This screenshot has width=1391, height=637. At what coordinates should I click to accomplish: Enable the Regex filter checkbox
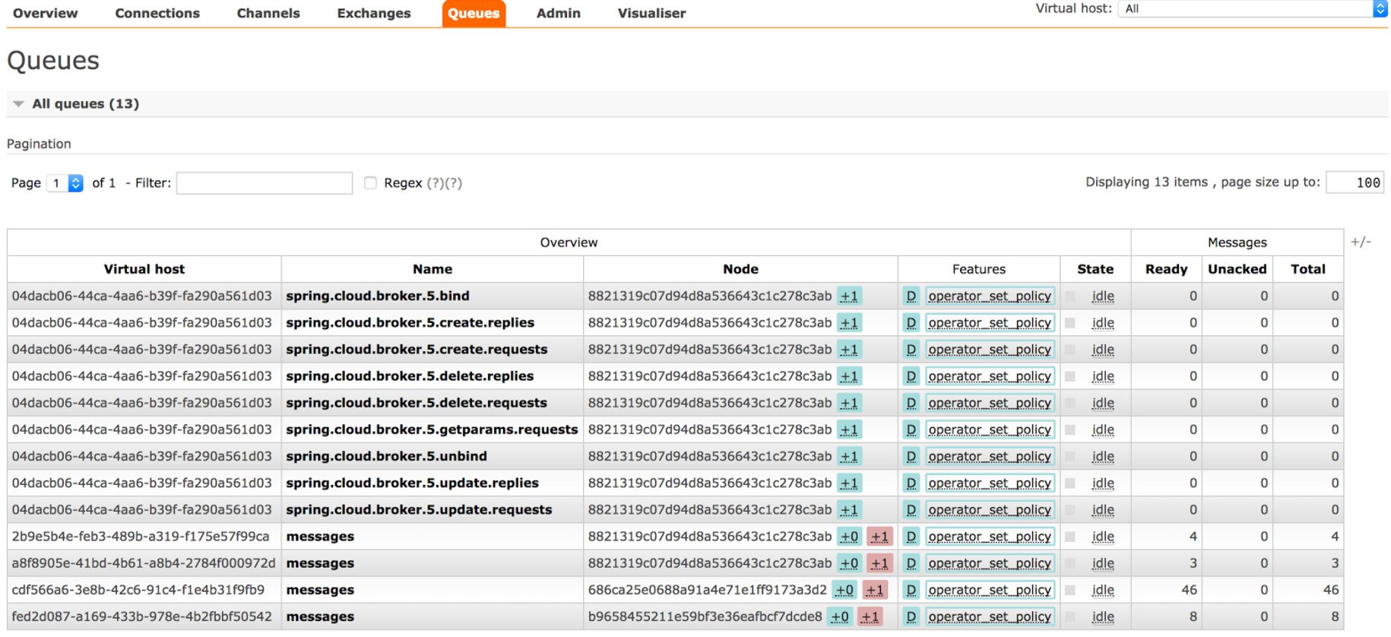(370, 183)
